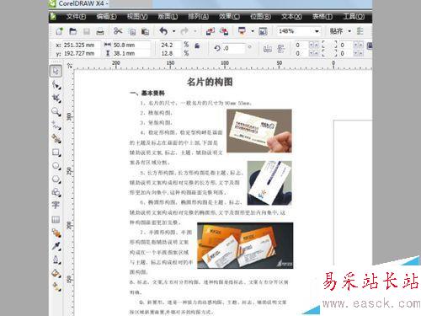Open the 148% zoom level dropdown
Image resolution: width=421 pixels, height=316 pixels.
point(317,31)
